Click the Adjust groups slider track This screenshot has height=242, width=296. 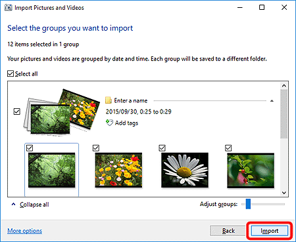(263, 204)
